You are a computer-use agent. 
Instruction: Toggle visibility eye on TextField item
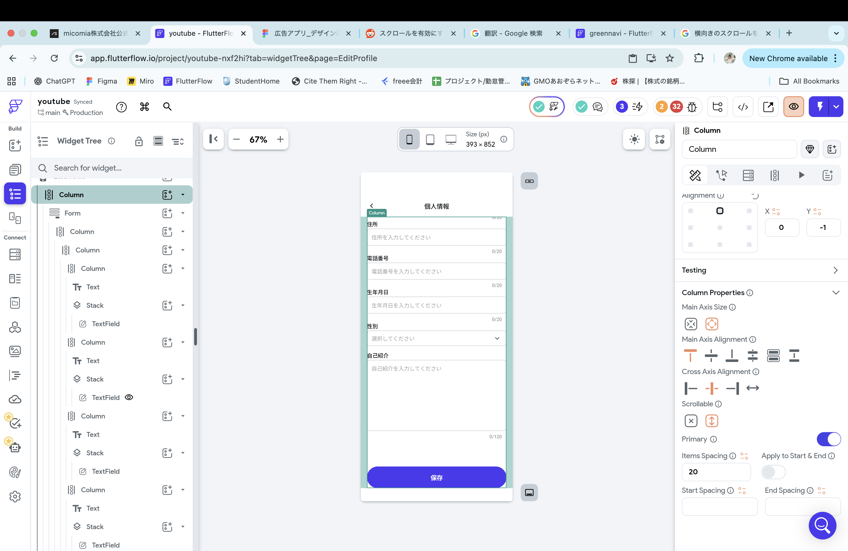129,397
